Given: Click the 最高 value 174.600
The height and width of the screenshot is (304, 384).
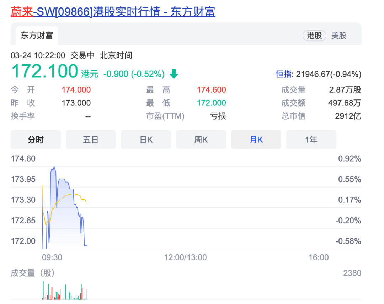Looking at the screenshot, I should (x=212, y=90).
